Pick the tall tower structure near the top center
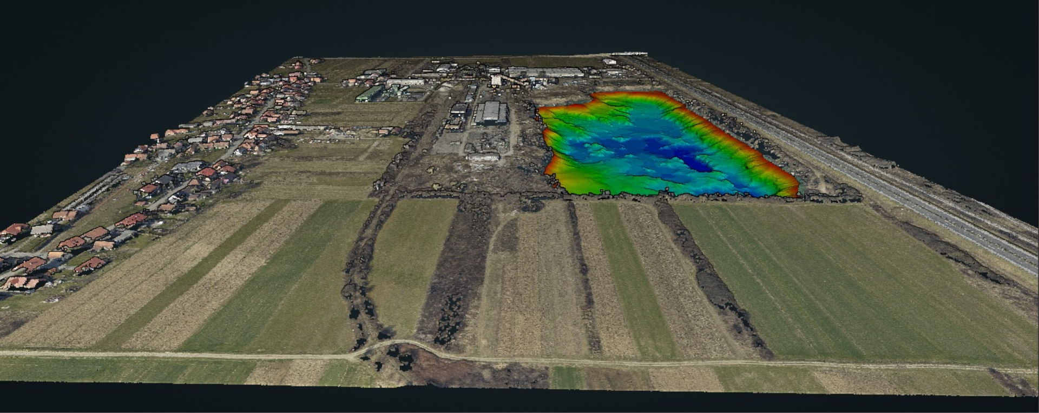The width and height of the screenshot is (1039, 413). [495, 78]
